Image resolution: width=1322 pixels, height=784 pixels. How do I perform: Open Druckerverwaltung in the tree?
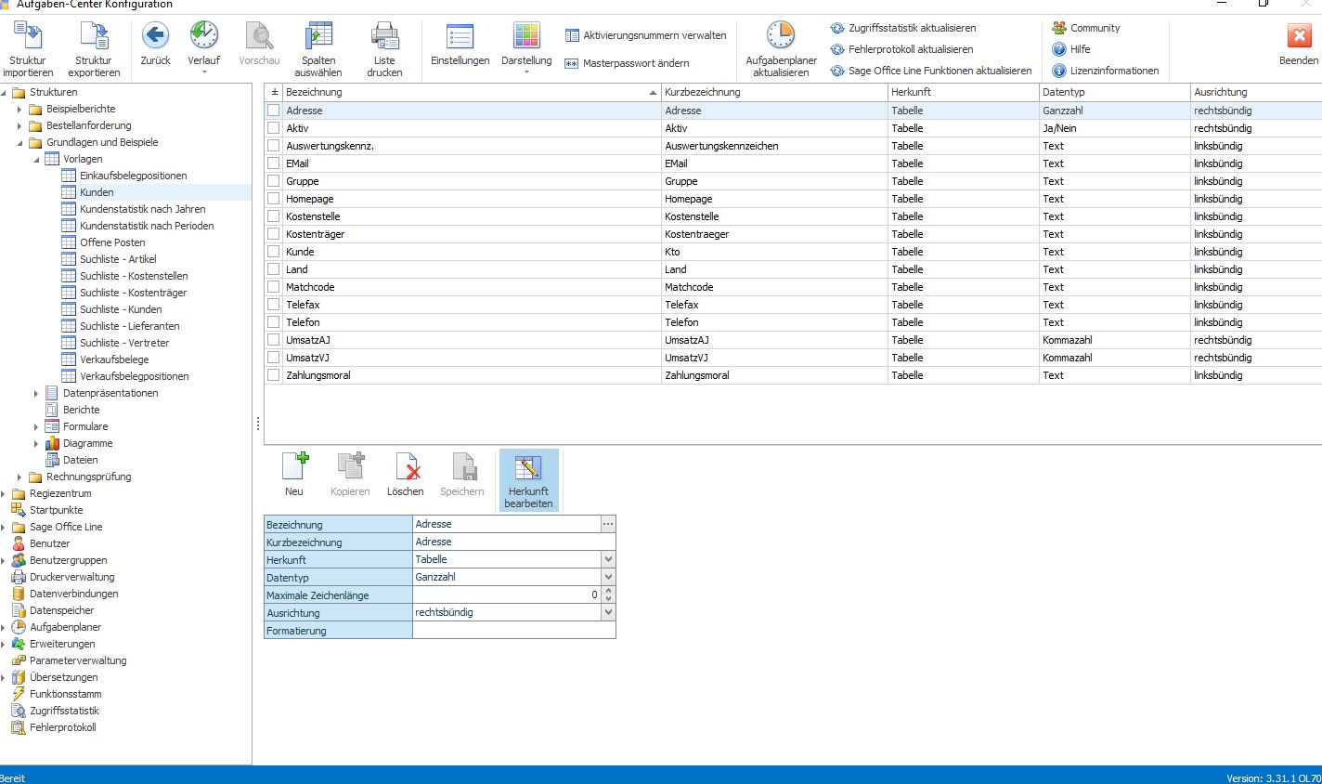pyautogui.click(x=72, y=577)
